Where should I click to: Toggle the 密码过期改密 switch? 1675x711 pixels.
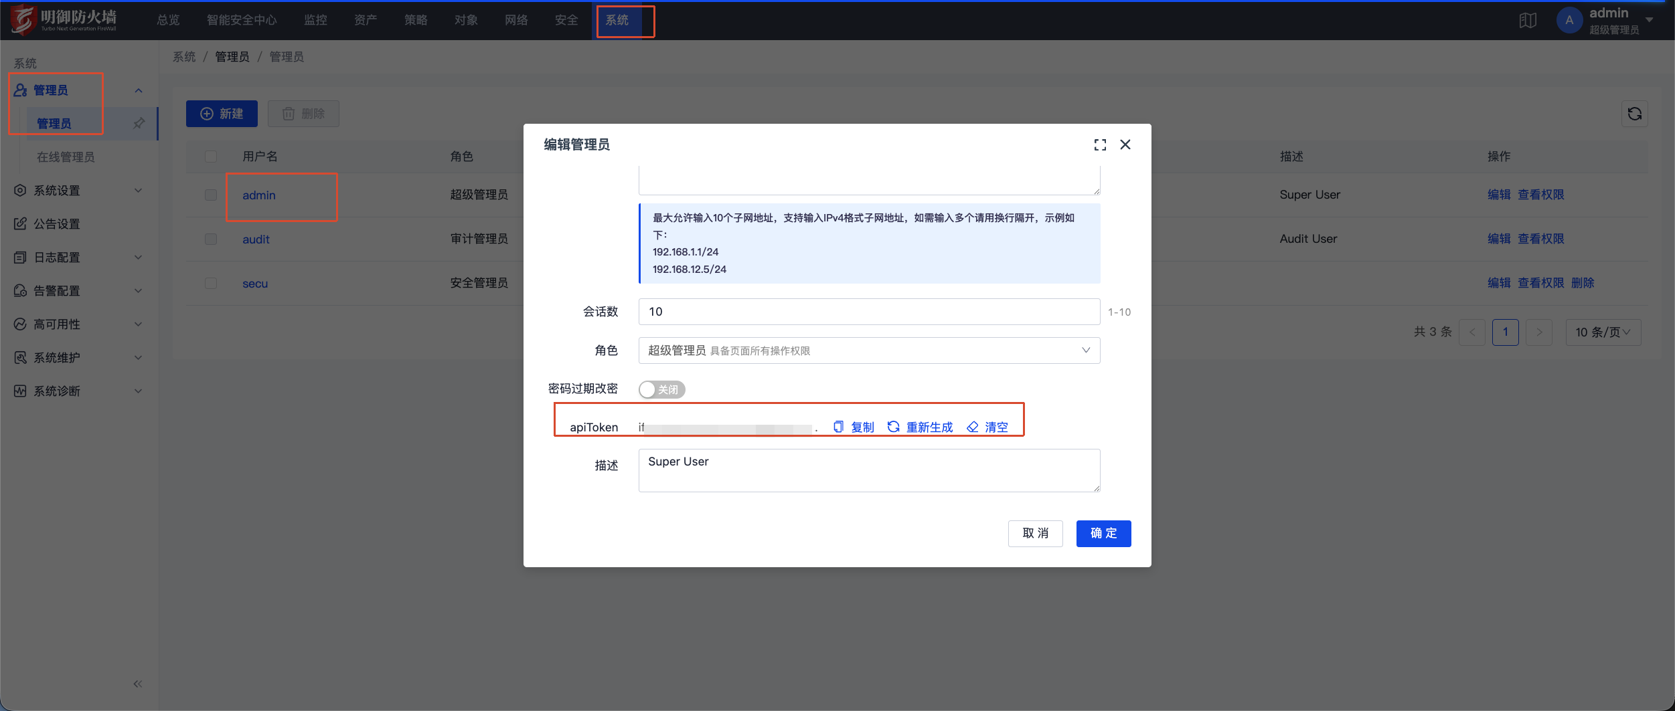coord(661,389)
